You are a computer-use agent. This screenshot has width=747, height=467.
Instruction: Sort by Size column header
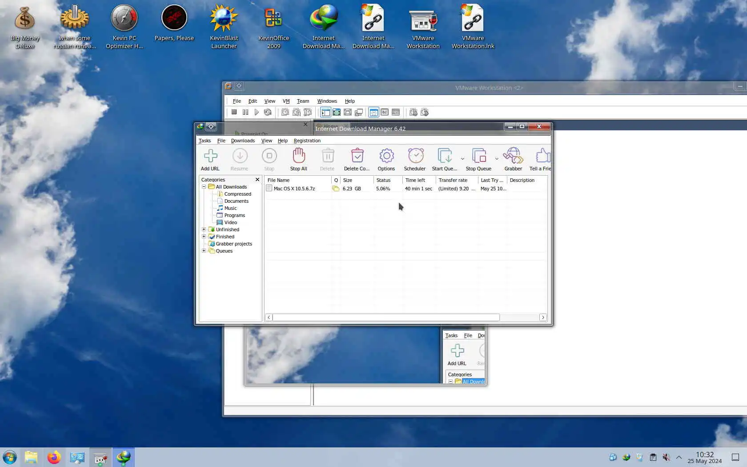tap(357, 180)
